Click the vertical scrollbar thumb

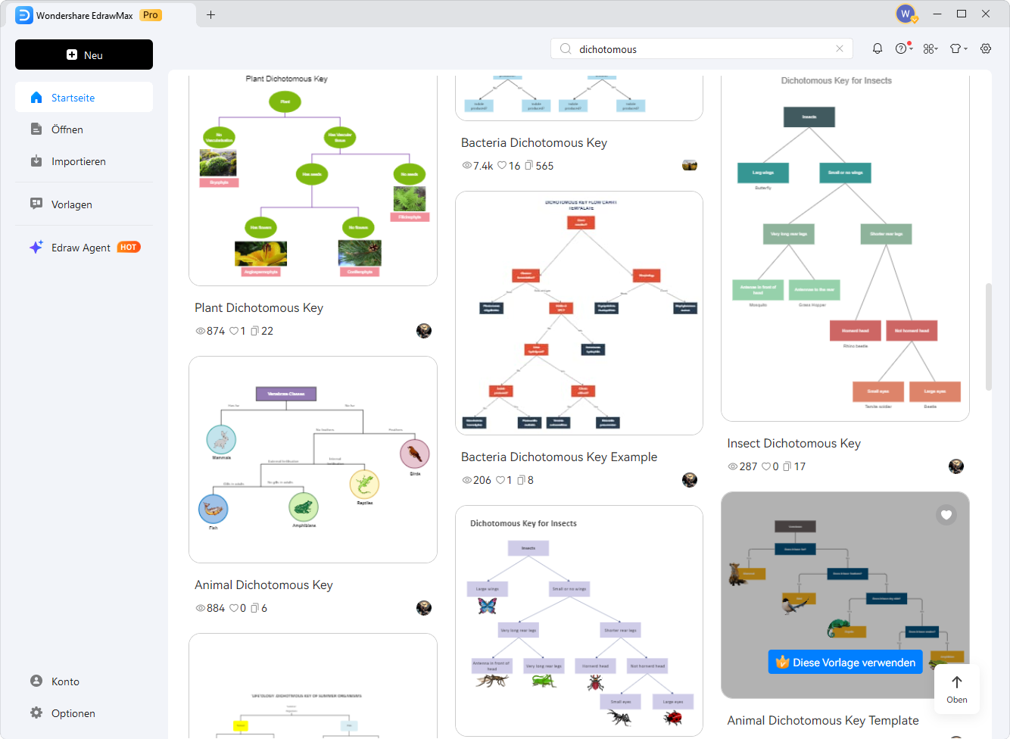[x=988, y=337]
